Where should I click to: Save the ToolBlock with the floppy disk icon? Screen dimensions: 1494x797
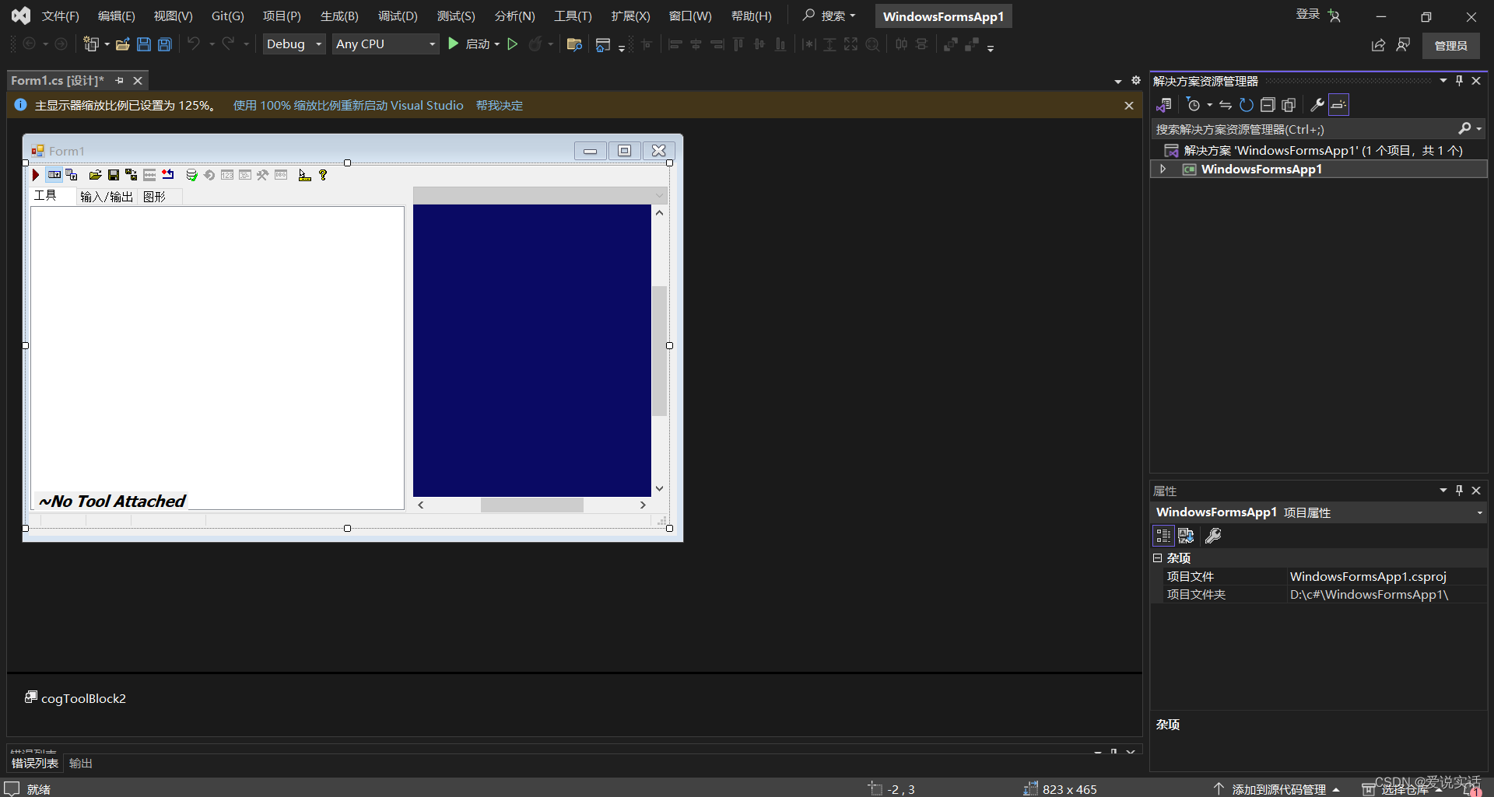click(113, 174)
